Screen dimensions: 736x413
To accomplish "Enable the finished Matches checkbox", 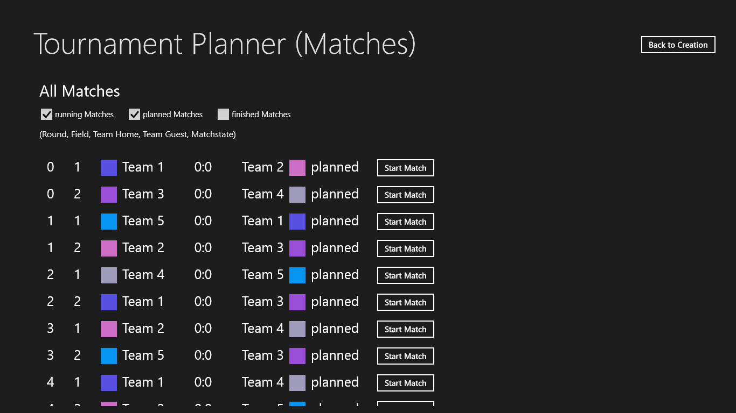I will click(223, 115).
